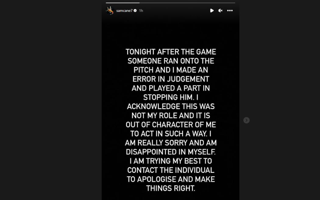Click the samcane7 profile avatar
Viewport: 320px width, 200px height.
[110, 11]
